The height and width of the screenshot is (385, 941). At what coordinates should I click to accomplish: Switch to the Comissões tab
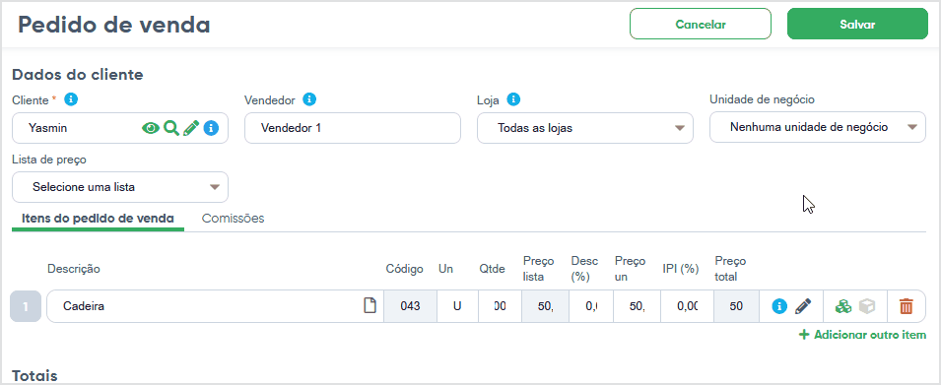click(x=233, y=219)
